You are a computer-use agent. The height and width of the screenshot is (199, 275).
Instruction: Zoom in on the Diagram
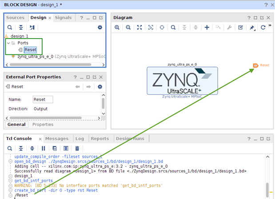click(117, 27)
